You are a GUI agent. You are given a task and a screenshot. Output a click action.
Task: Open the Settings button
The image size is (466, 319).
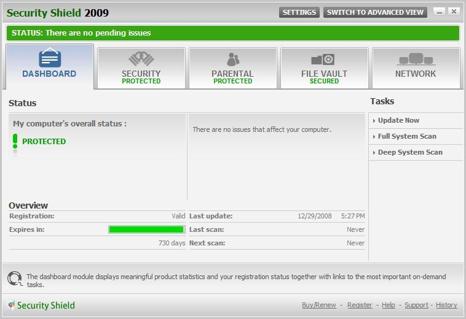pos(299,12)
